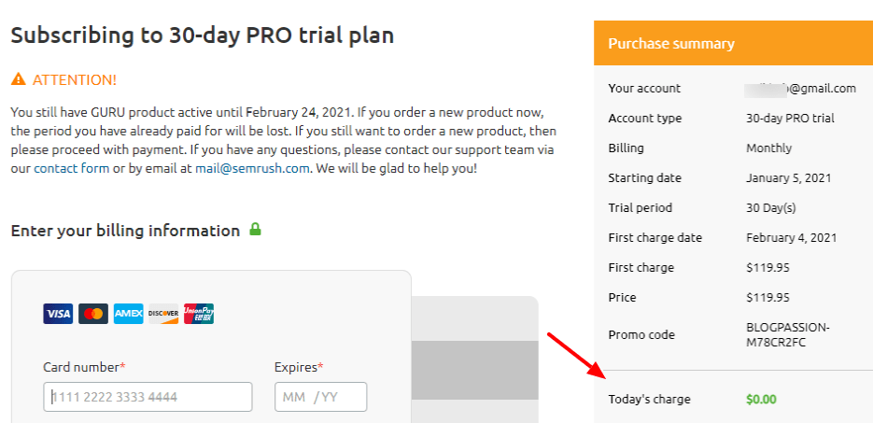Image resolution: width=873 pixels, height=423 pixels.
Task: Choose the AMEX card logo
Action: click(x=128, y=314)
